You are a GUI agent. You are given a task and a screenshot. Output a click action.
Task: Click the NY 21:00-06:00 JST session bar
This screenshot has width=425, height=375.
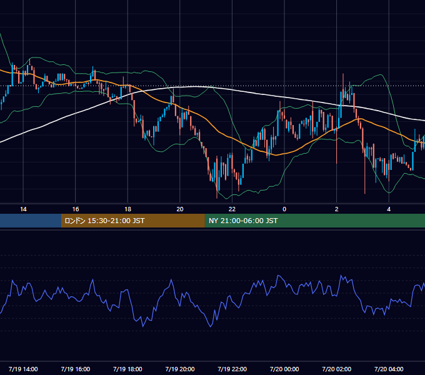point(314,221)
